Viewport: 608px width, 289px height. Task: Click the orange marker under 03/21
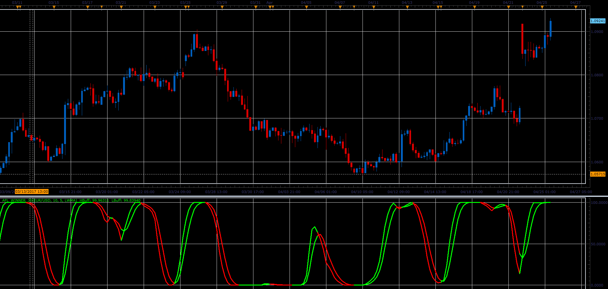(x=121, y=7)
